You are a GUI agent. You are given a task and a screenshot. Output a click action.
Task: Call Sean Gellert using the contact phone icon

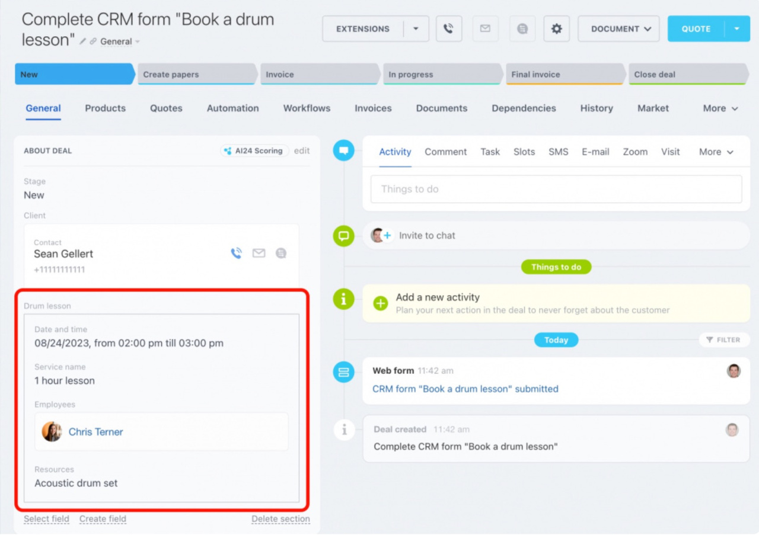point(236,254)
